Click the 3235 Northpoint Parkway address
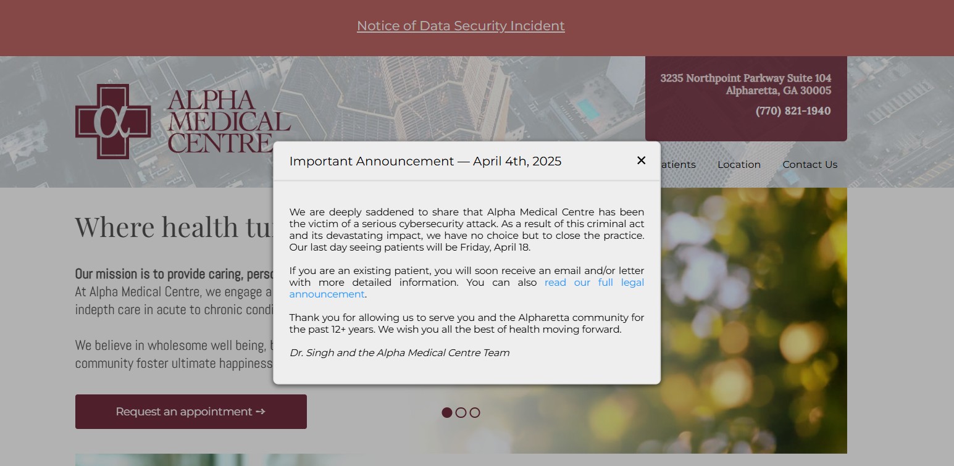 [745, 84]
